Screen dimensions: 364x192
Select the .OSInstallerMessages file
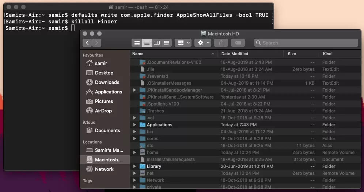pyautogui.click(x=245, y=83)
